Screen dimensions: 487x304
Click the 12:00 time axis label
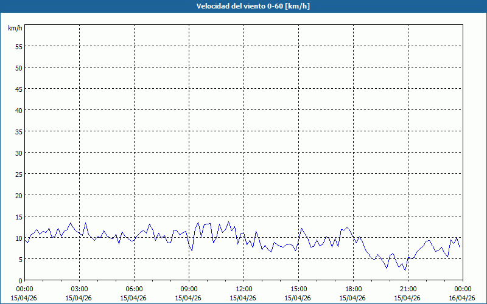point(243,289)
